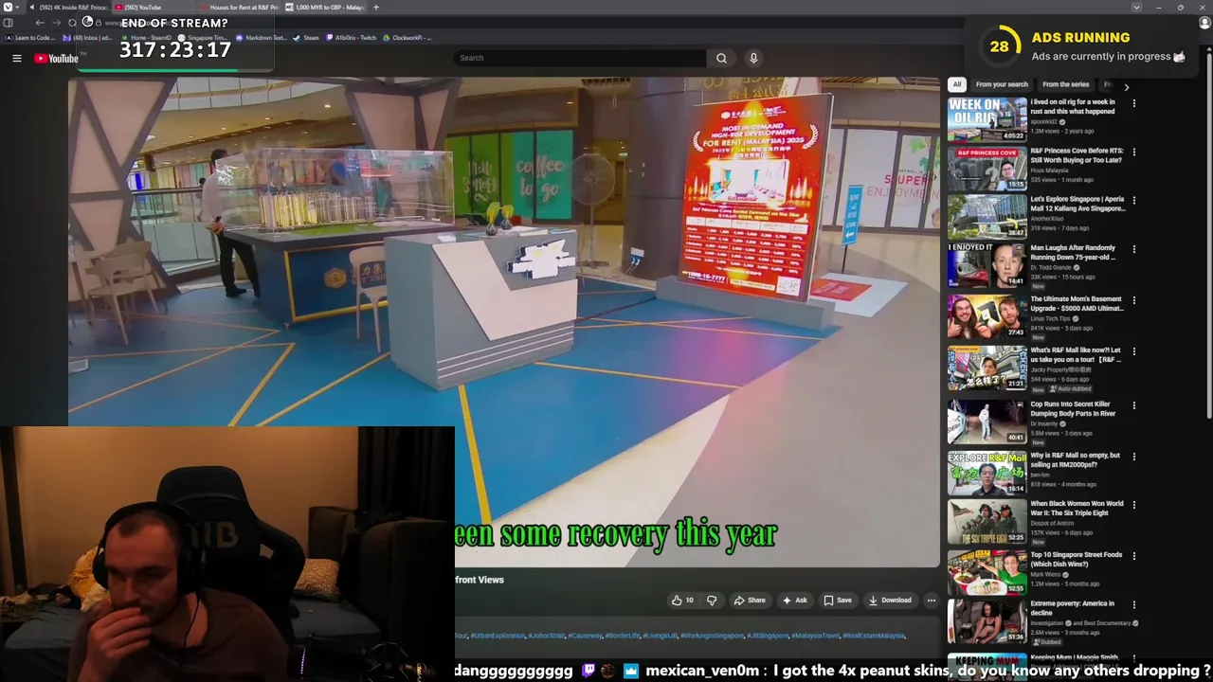Open Spoonkid2 channel under oil rig video
The image size is (1213, 682).
click(1046, 121)
